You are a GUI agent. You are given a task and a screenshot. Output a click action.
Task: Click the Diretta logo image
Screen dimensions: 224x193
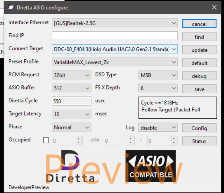75,166
